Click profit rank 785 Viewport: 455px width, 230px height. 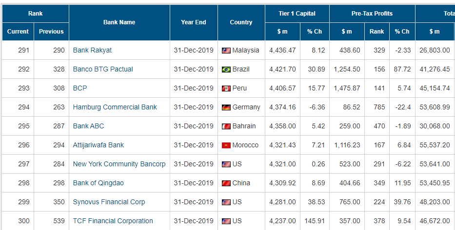pyautogui.click(x=379, y=107)
